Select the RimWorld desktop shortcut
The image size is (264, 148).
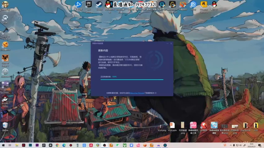tap(5, 73)
